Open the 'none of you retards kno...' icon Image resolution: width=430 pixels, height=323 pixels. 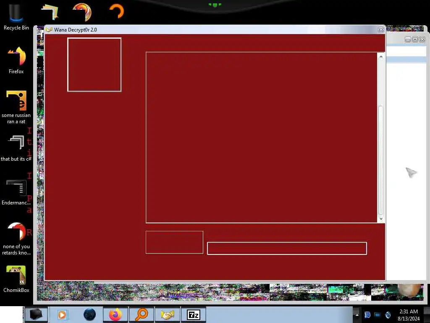[x=16, y=238]
